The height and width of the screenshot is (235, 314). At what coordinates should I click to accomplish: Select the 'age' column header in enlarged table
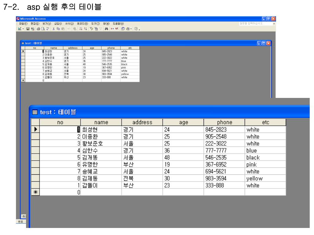[x=183, y=122]
